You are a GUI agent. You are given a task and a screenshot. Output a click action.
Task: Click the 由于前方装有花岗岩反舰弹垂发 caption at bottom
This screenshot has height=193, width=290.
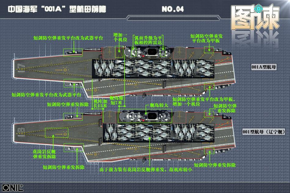(x=146, y=169)
